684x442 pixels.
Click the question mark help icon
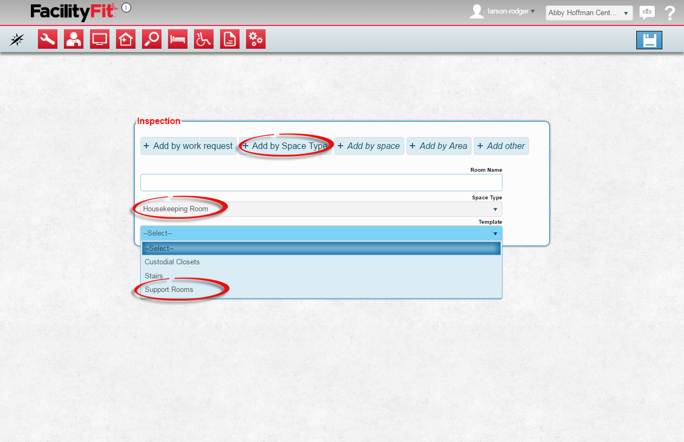670,12
